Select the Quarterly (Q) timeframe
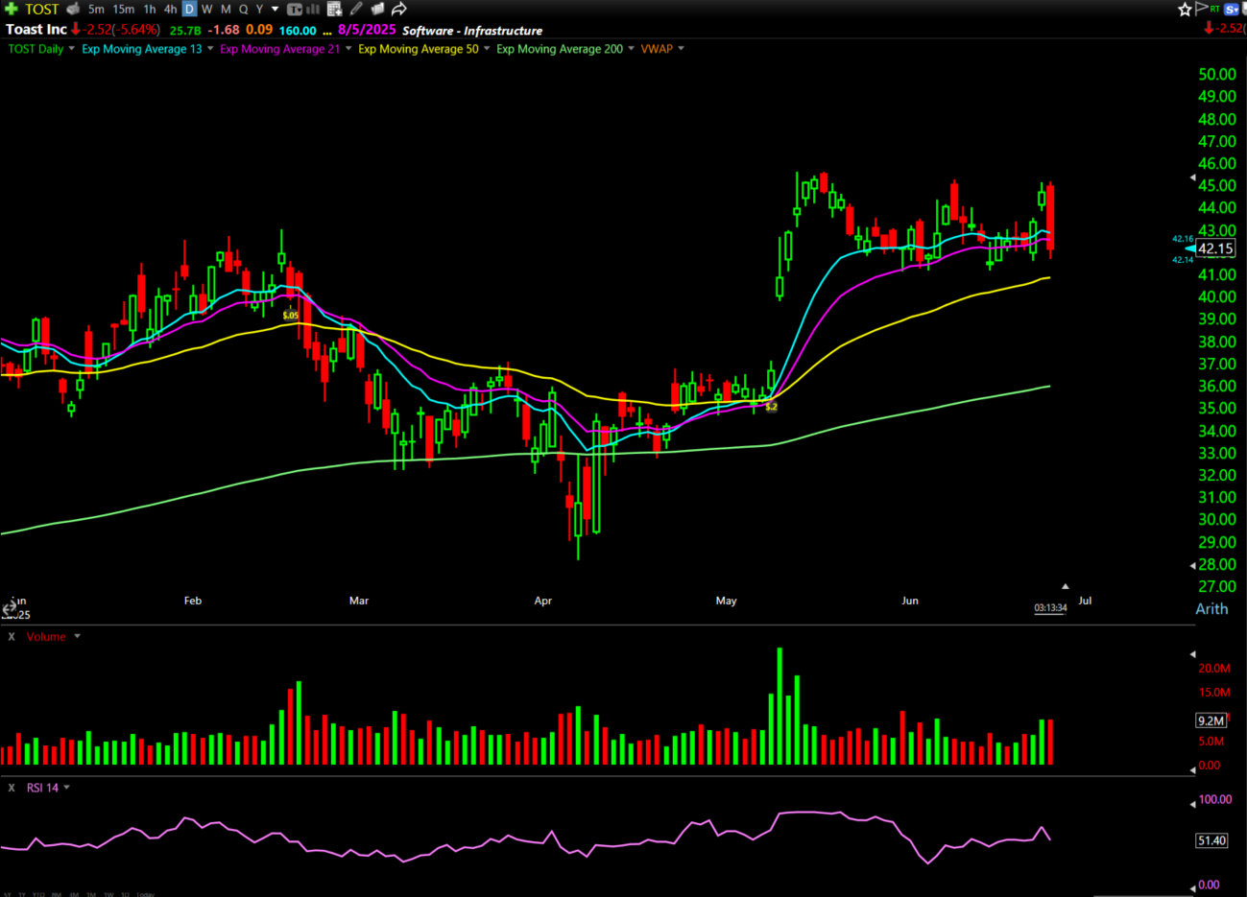 [244, 9]
